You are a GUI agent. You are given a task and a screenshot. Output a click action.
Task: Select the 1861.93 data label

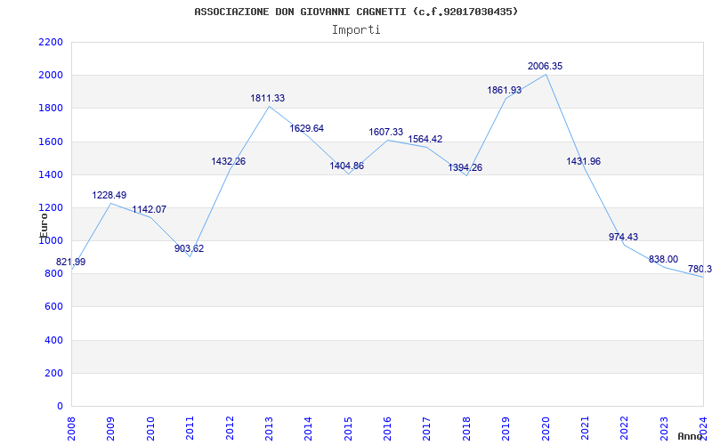[505, 91]
